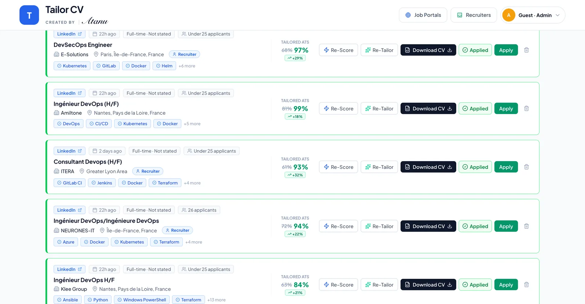
Task: Toggle Applied status for ITERA job
Action: click(x=475, y=167)
